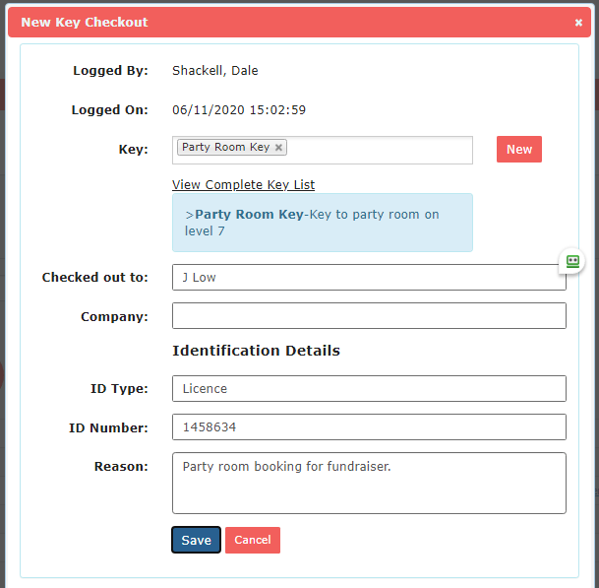Focus the Checked out to field
Screen dimensions: 599x588
369,277
